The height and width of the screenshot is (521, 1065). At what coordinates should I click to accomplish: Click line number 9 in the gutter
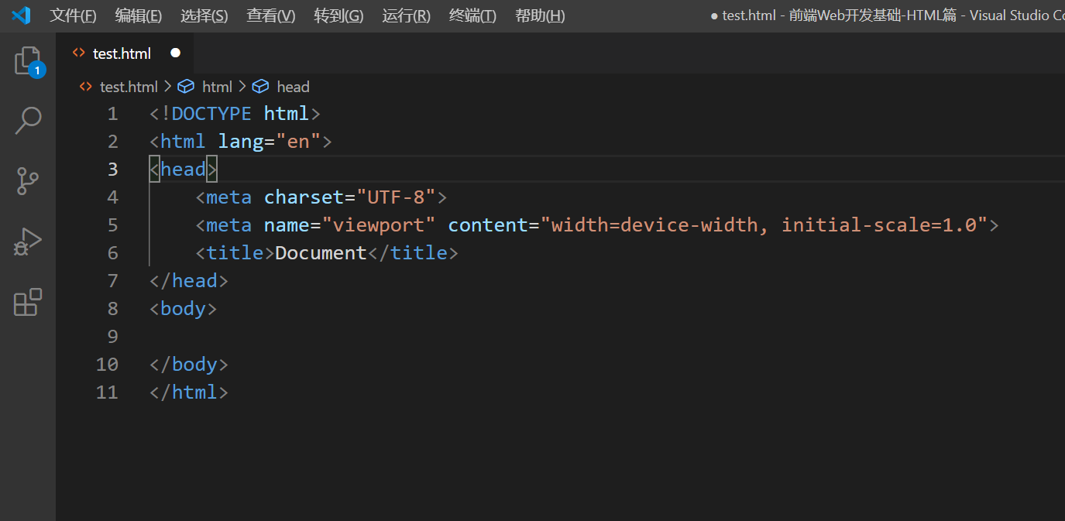[x=112, y=337]
